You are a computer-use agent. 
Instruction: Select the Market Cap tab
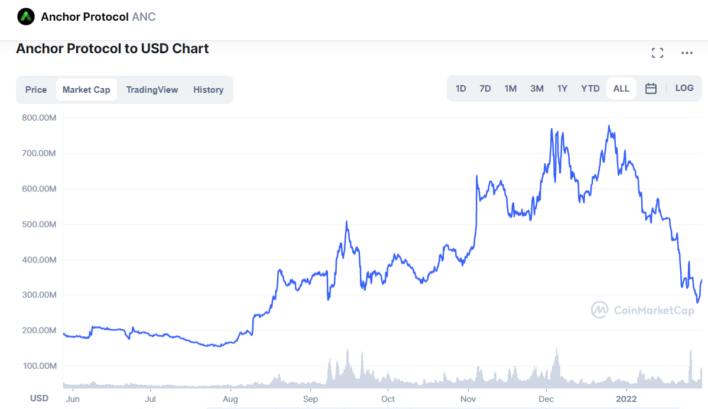point(86,90)
